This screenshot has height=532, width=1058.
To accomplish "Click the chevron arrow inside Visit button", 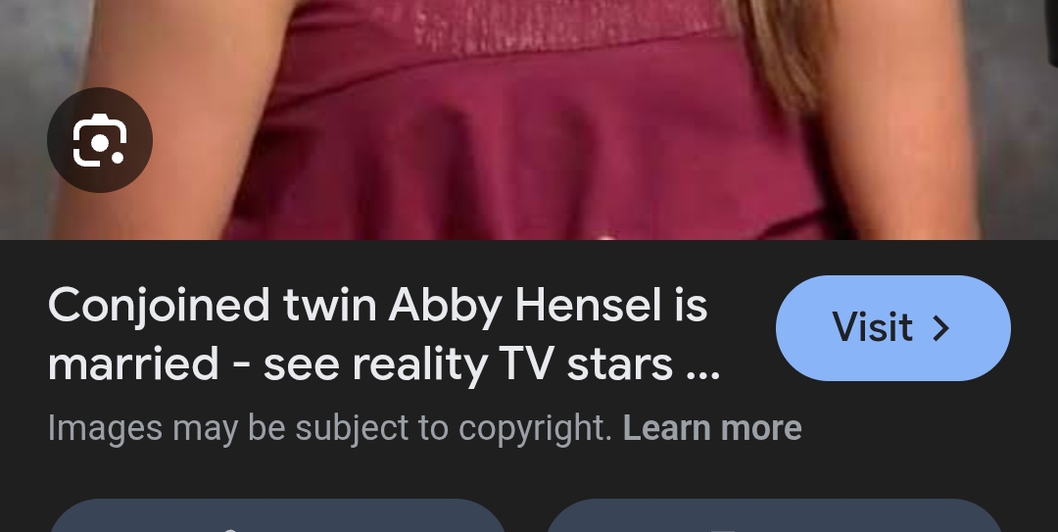I will (941, 328).
